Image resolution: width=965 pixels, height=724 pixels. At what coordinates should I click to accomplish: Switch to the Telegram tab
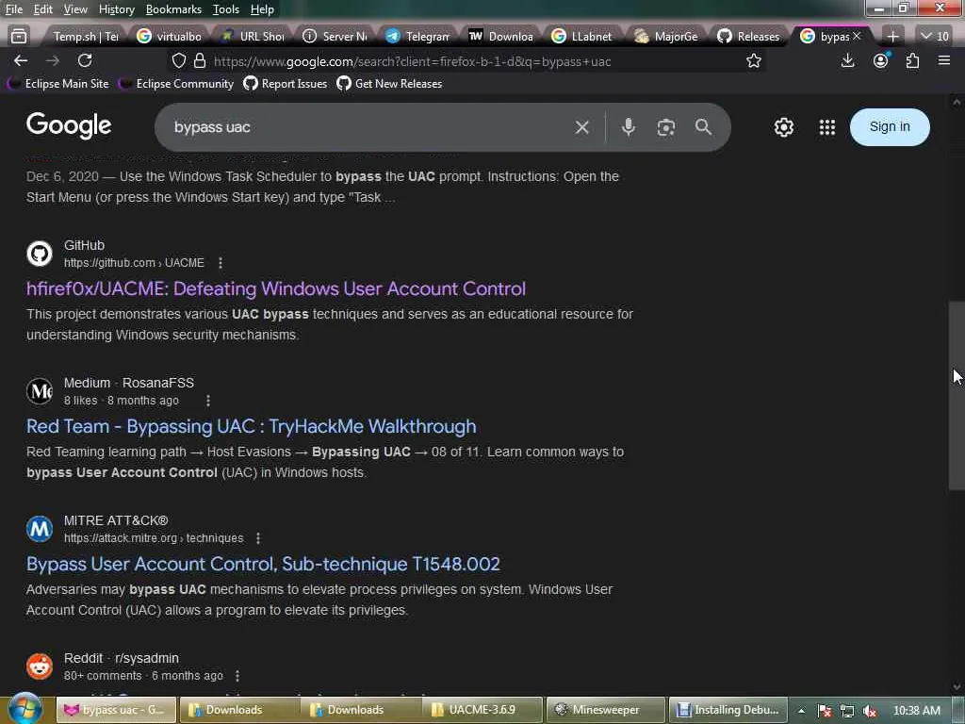tap(419, 37)
